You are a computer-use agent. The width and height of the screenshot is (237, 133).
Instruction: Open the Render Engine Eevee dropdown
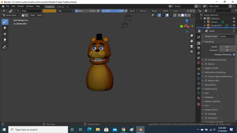pos(227,36)
